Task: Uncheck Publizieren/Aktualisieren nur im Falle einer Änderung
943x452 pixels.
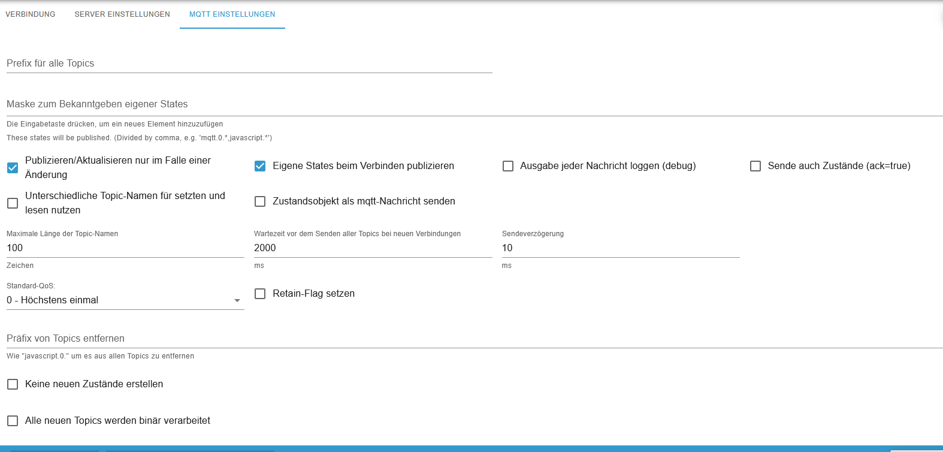Action: [13, 168]
